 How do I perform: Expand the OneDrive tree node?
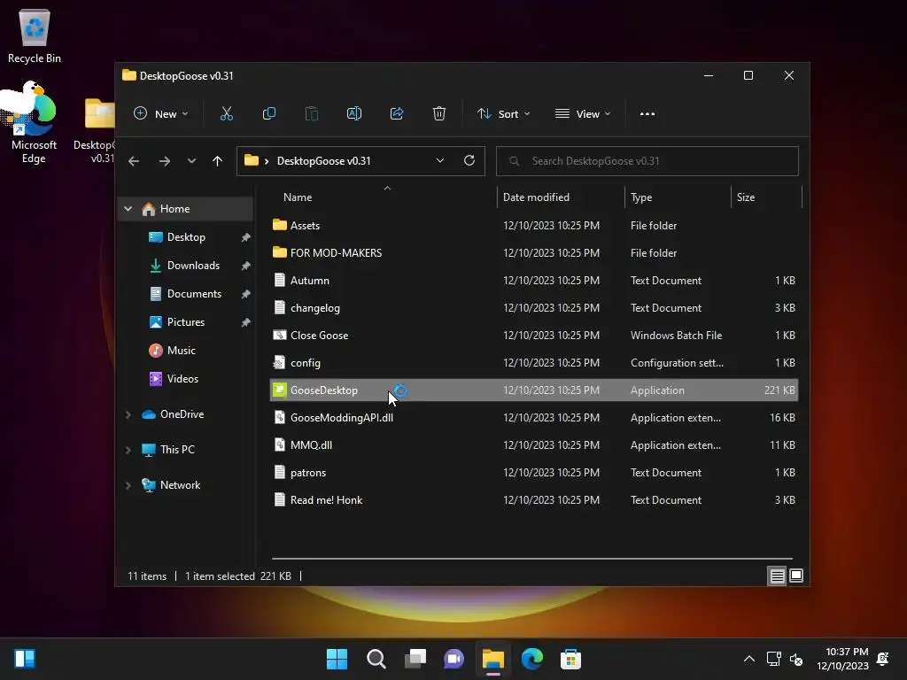(128, 414)
